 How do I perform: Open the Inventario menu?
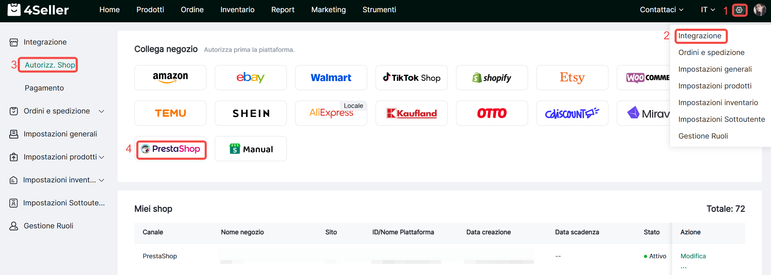click(237, 10)
